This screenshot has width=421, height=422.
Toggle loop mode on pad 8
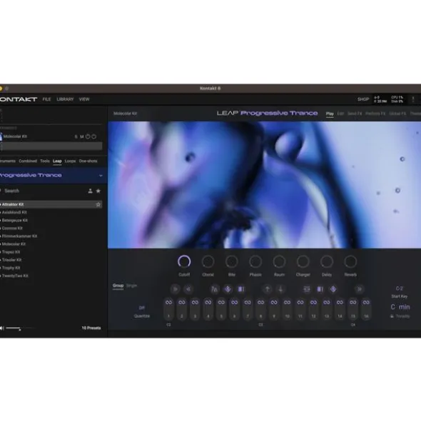pos(260,302)
